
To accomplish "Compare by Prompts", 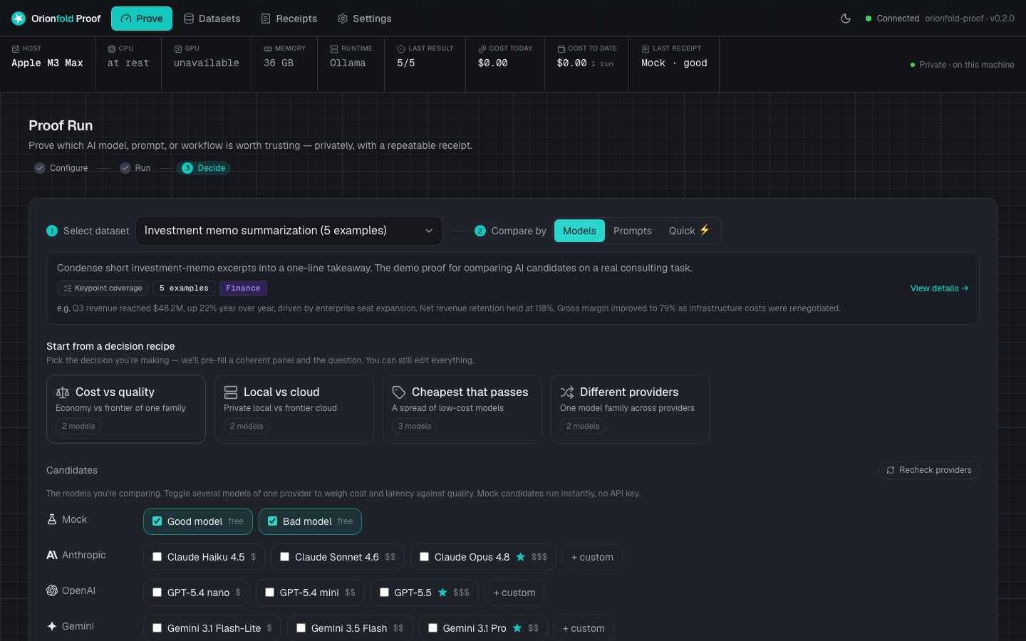I will coord(633,231).
